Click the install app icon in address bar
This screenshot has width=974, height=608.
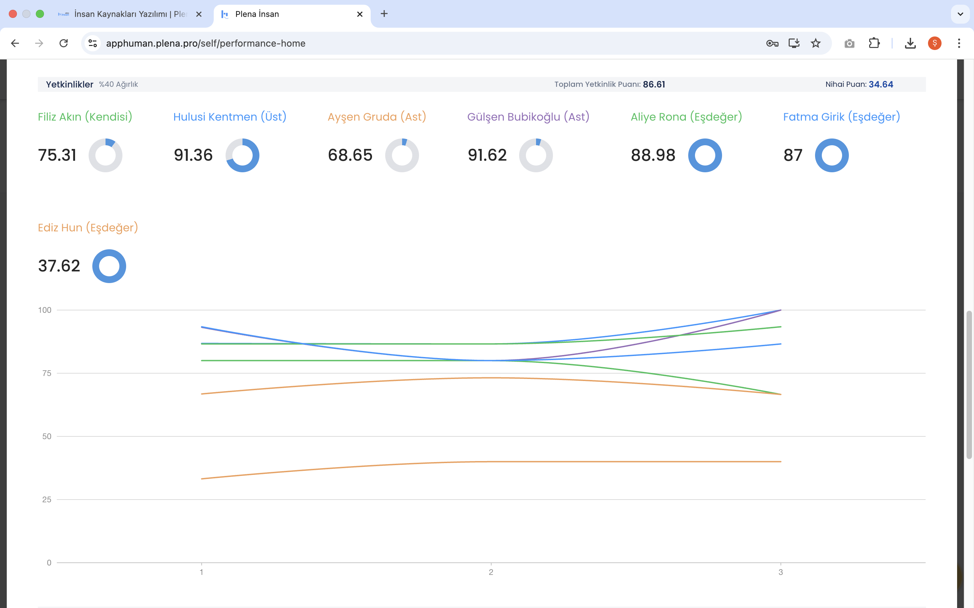[794, 43]
